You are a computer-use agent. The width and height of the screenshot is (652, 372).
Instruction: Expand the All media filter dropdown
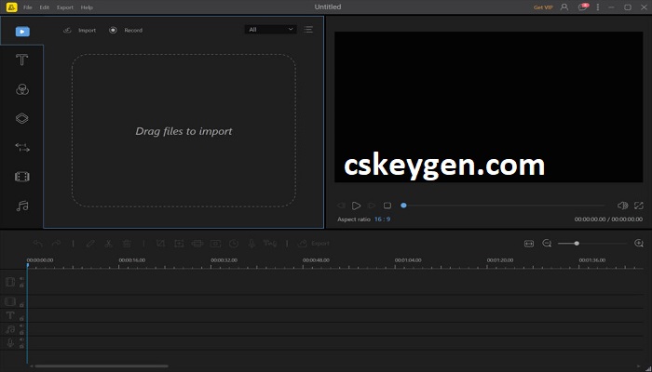[271, 30]
